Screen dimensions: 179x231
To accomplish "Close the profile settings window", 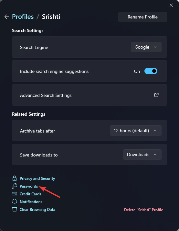I will coord(171,5).
